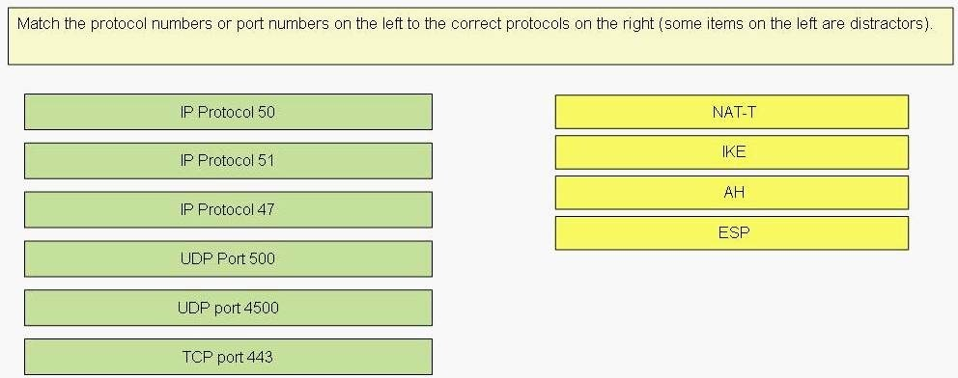The image size is (958, 378).
Task: Choose the UDP port 4500 item
Action: tap(228, 308)
